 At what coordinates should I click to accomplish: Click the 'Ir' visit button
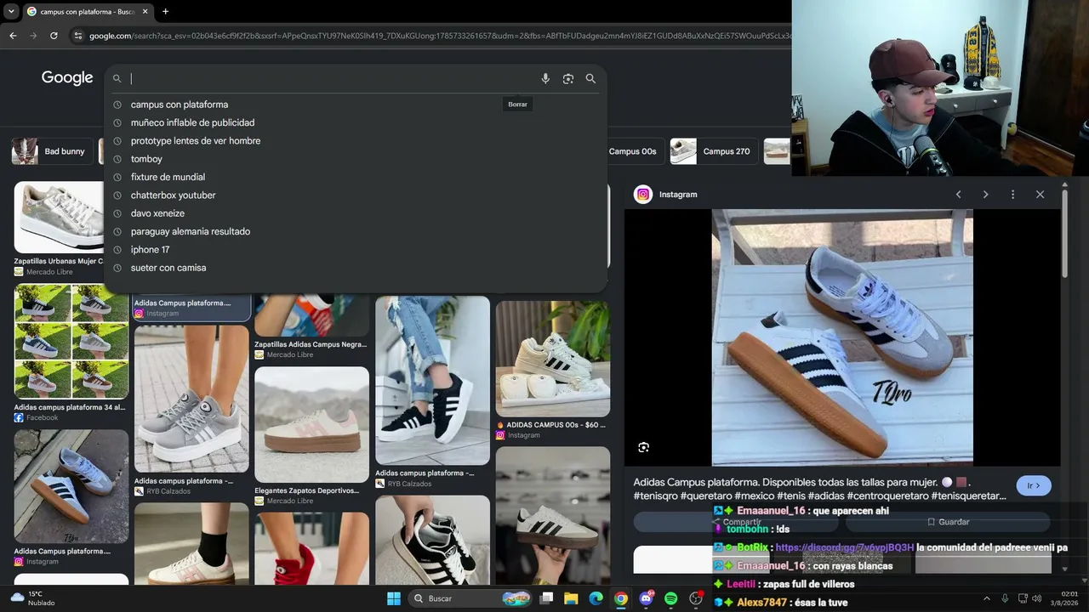click(1034, 485)
